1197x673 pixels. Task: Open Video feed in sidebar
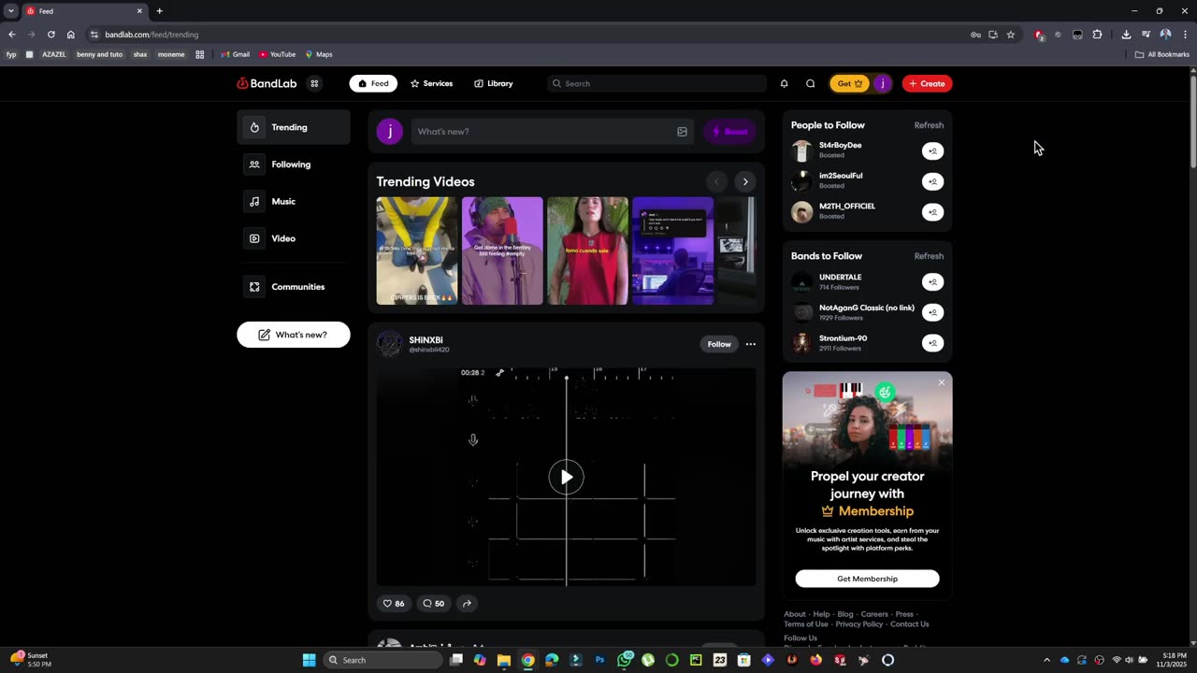294,238
